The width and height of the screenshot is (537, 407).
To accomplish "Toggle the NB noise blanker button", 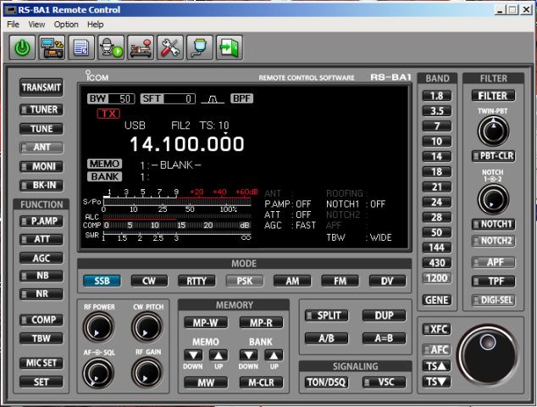I will [x=41, y=276].
